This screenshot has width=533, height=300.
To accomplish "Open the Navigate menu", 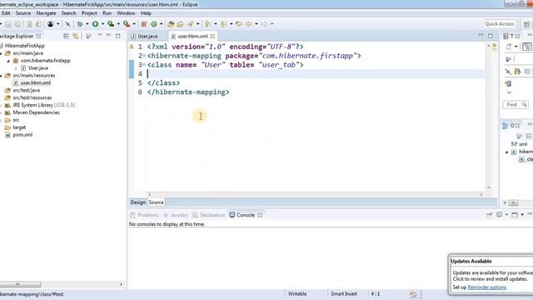I will click(46, 13).
